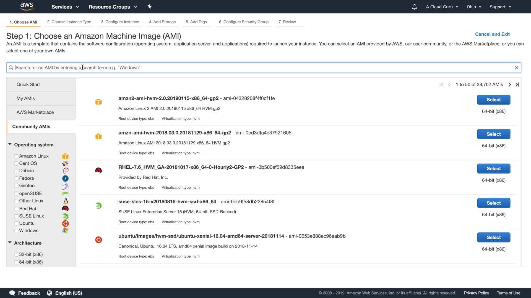Go to step 2. Choose Instance Type
The image size is (531, 298).
pos(69,22)
